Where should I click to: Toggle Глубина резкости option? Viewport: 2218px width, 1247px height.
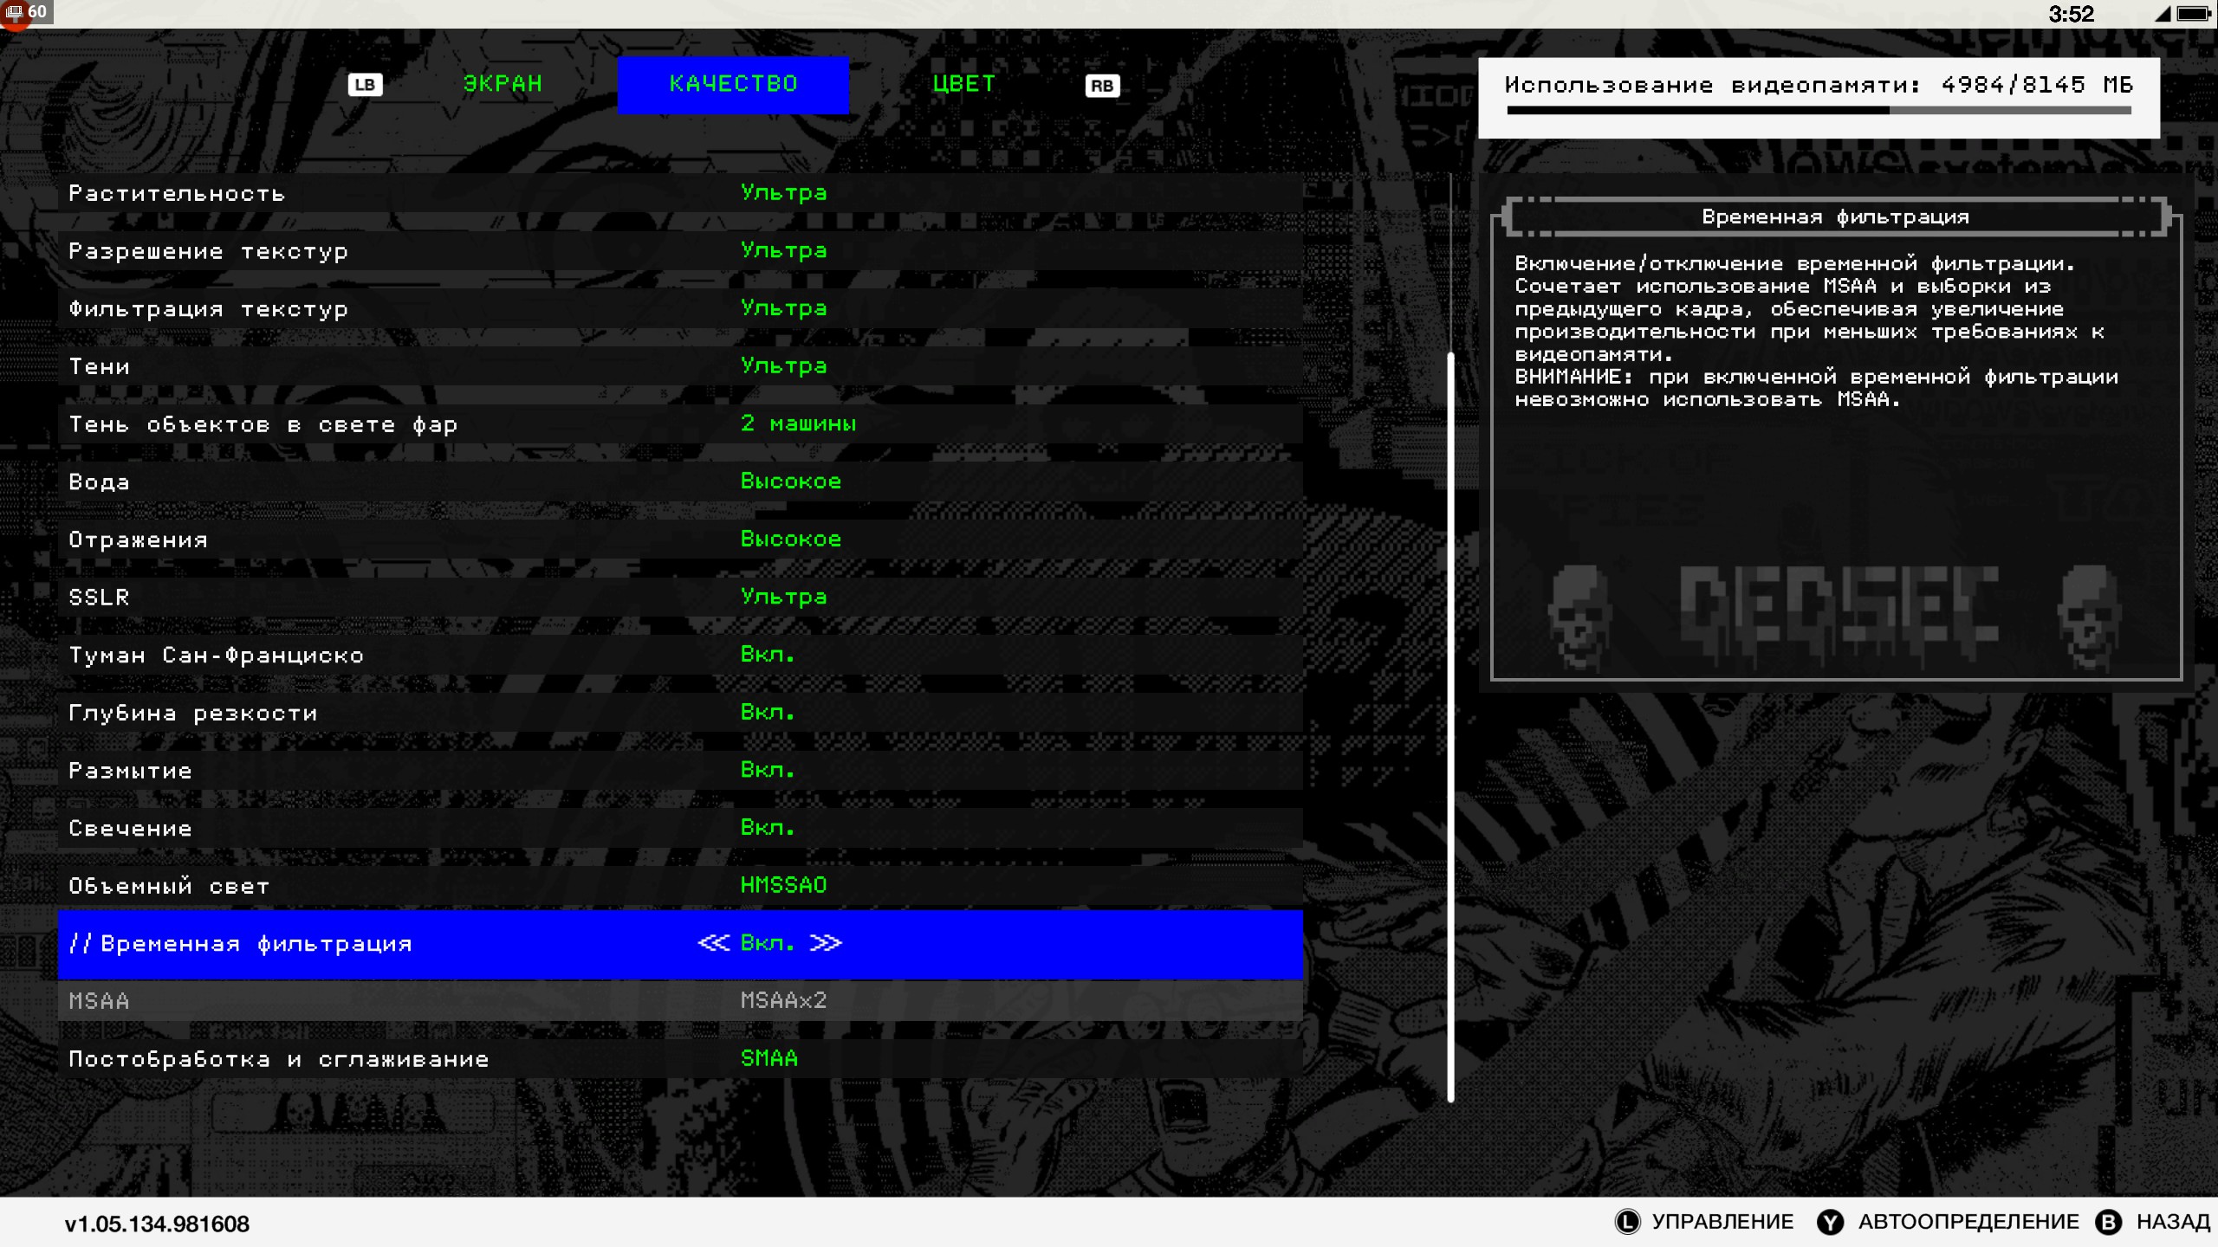click(x=767, y=713)
